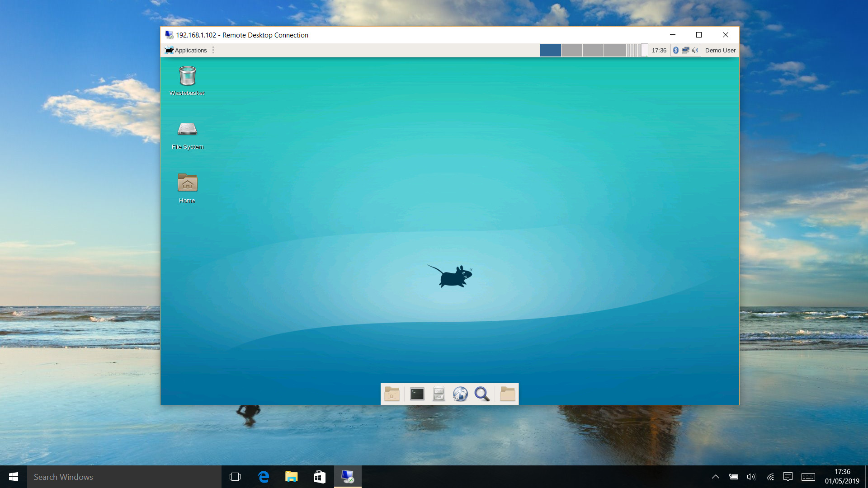Click the Show Desktop folder icon in dock
The image size is (868, 488).
(392, 394)
